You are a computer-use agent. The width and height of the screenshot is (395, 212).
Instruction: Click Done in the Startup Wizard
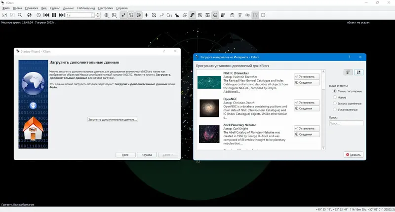point(125,155)
